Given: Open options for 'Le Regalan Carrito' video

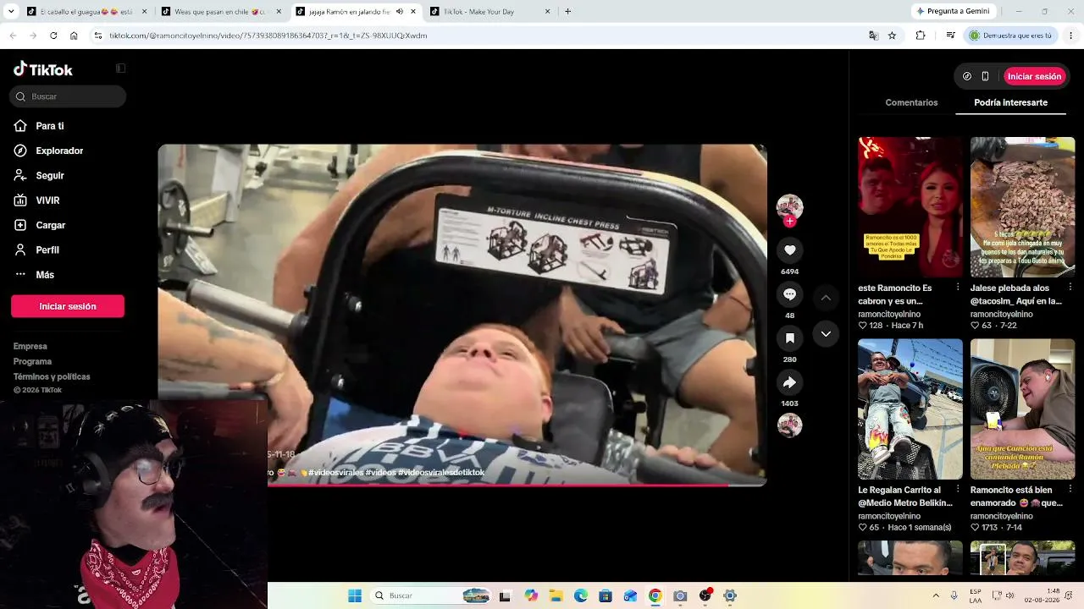Looking at the screenshot, I should click(x=958, y=489).
